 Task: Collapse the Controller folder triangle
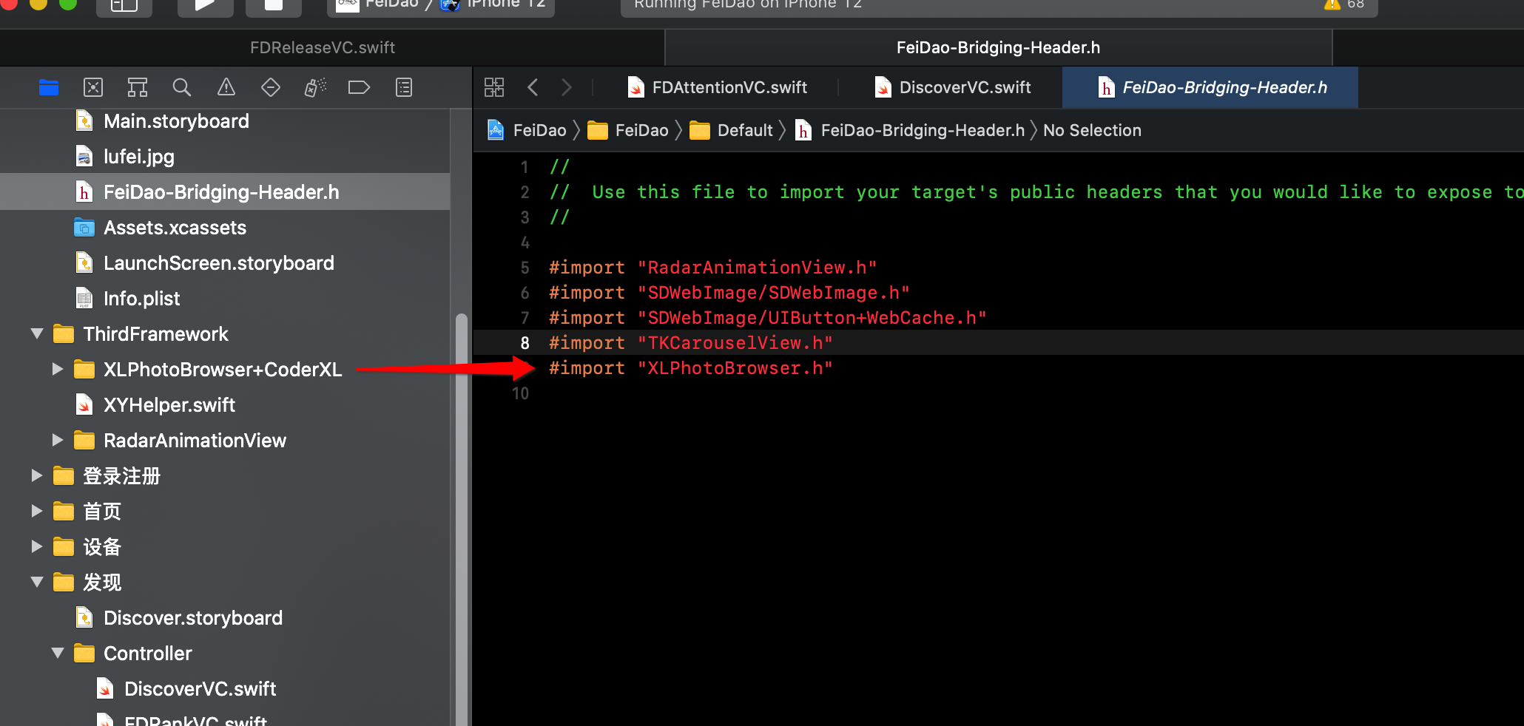(58, 654)
